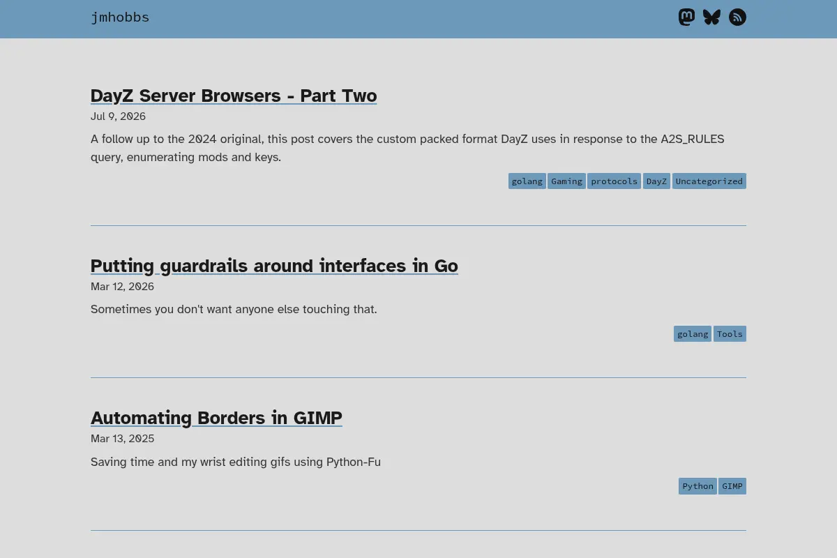Click the summary mentioning the A2S_RULES query
Screen dimensions: 837x558
tap(407, 148)
